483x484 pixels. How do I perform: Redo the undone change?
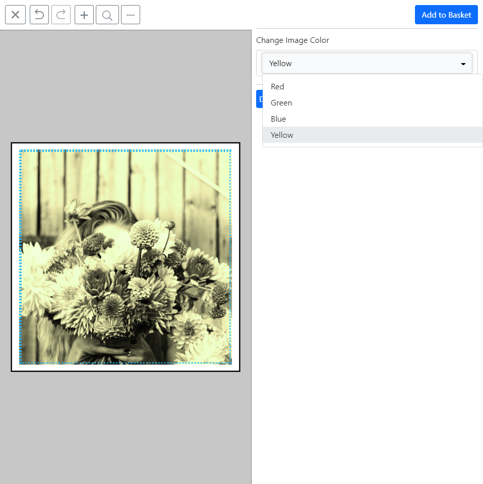pos(61,15)
